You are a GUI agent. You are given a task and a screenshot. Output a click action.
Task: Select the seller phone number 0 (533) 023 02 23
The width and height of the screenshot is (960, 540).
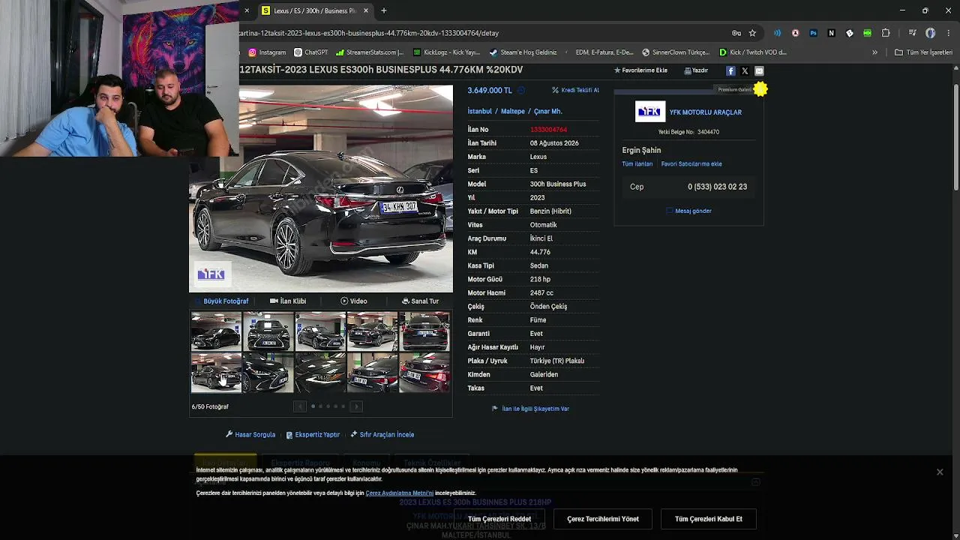[717, 187]
